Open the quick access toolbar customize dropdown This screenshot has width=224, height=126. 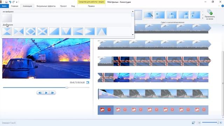coord(17,2)
